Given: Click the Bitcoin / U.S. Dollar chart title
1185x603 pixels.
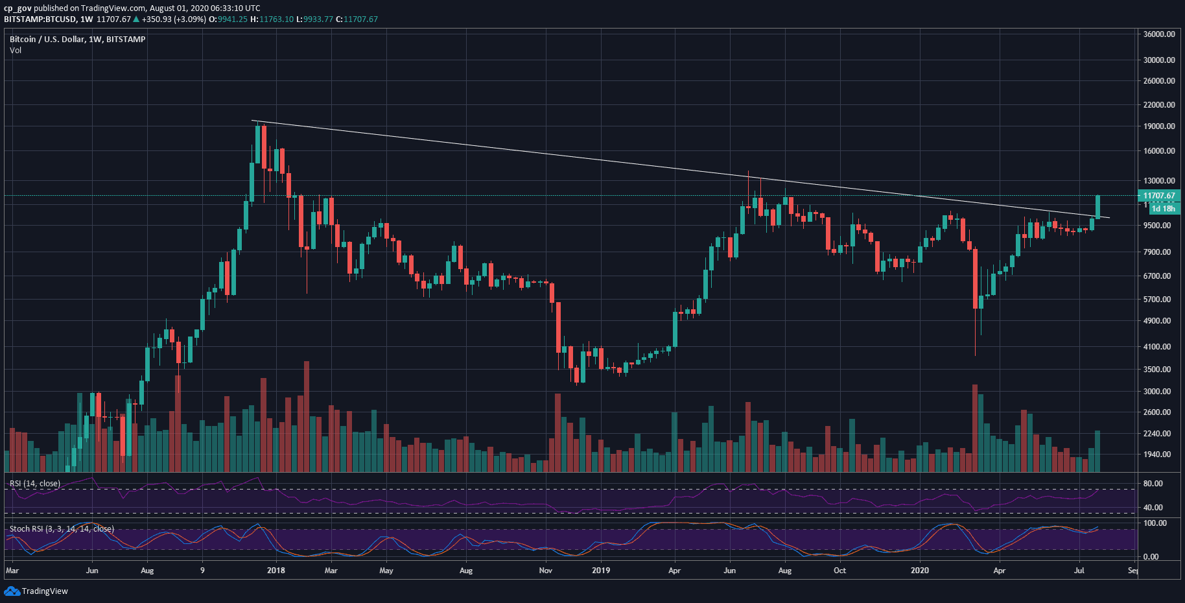Looking at the screenshot, I should pos(77,39).
